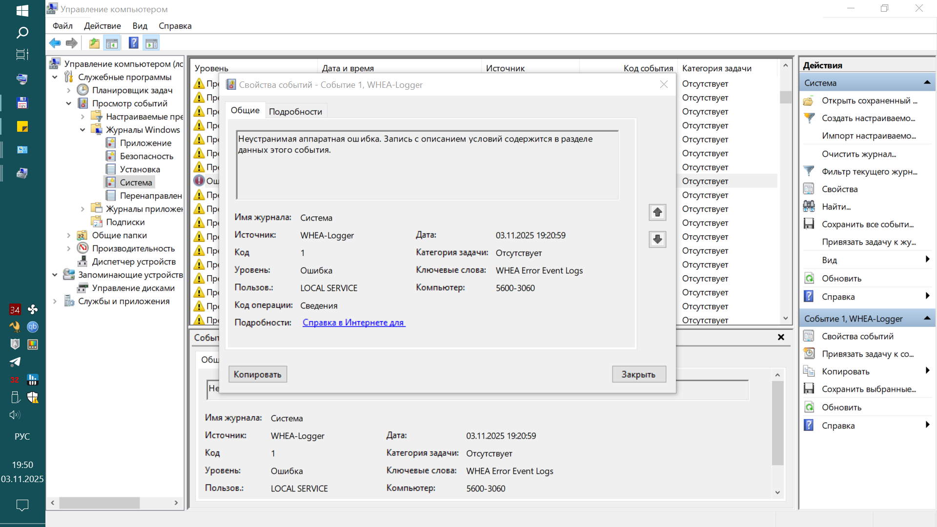Open Filter Current Log action
The height and width of the screenshot is (527, 937).
coord(869,171)
